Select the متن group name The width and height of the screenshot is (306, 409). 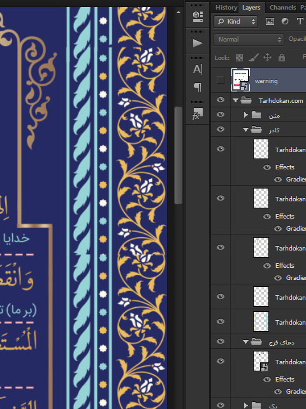(274, 115)
